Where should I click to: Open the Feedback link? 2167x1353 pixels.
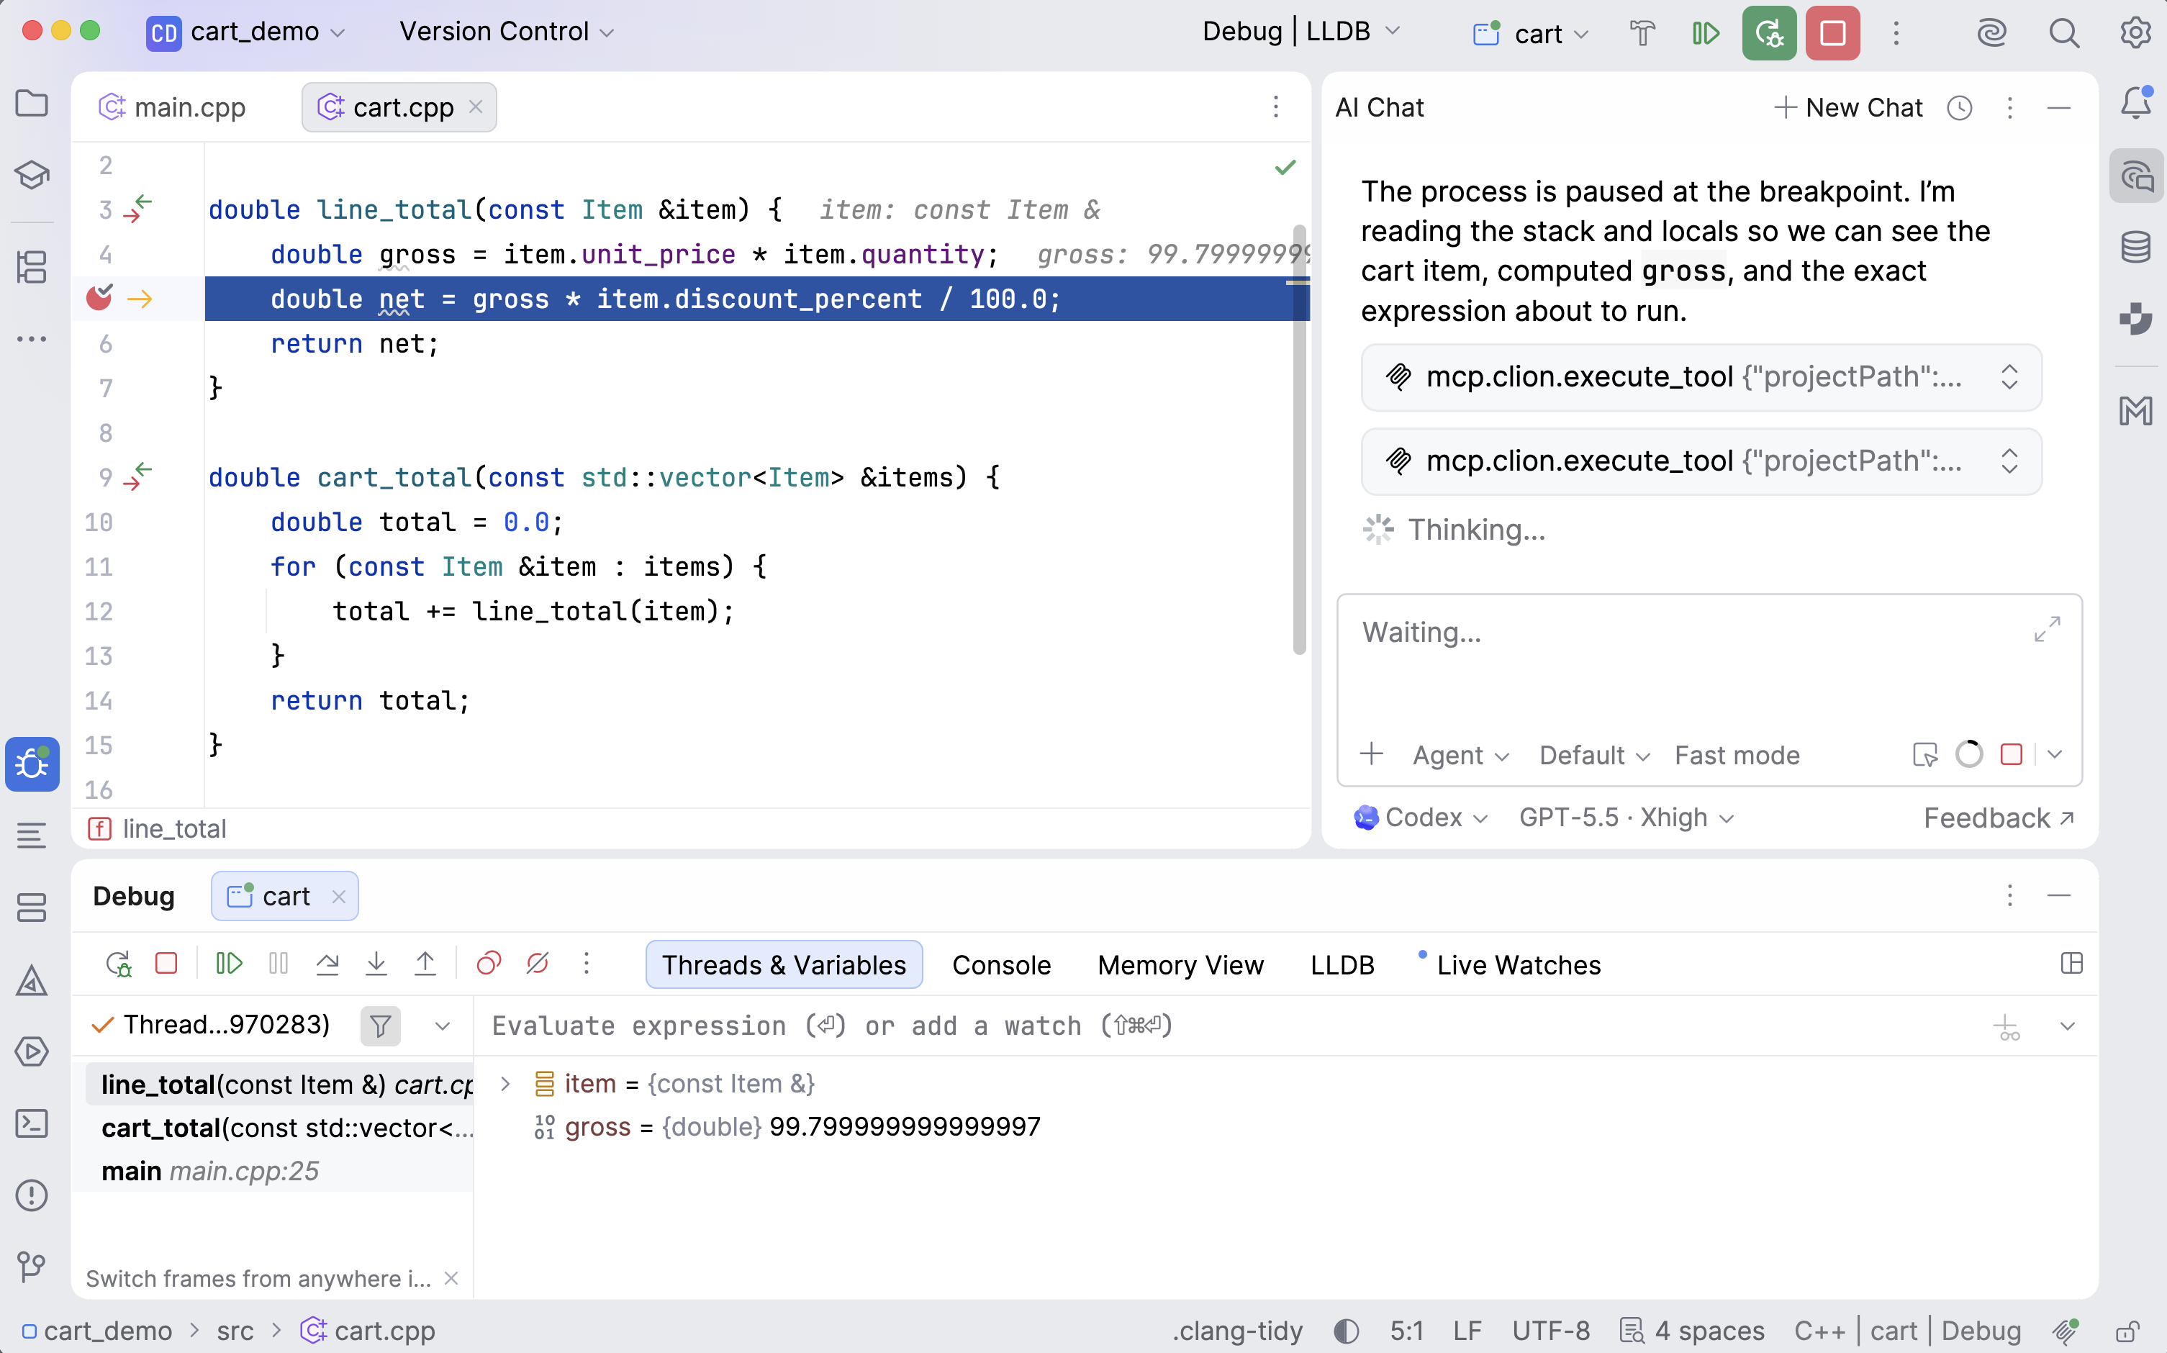tap(1999, 818)
